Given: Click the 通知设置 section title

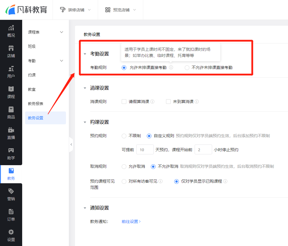Looking at the screenshot, I should [x=100, y=208].
